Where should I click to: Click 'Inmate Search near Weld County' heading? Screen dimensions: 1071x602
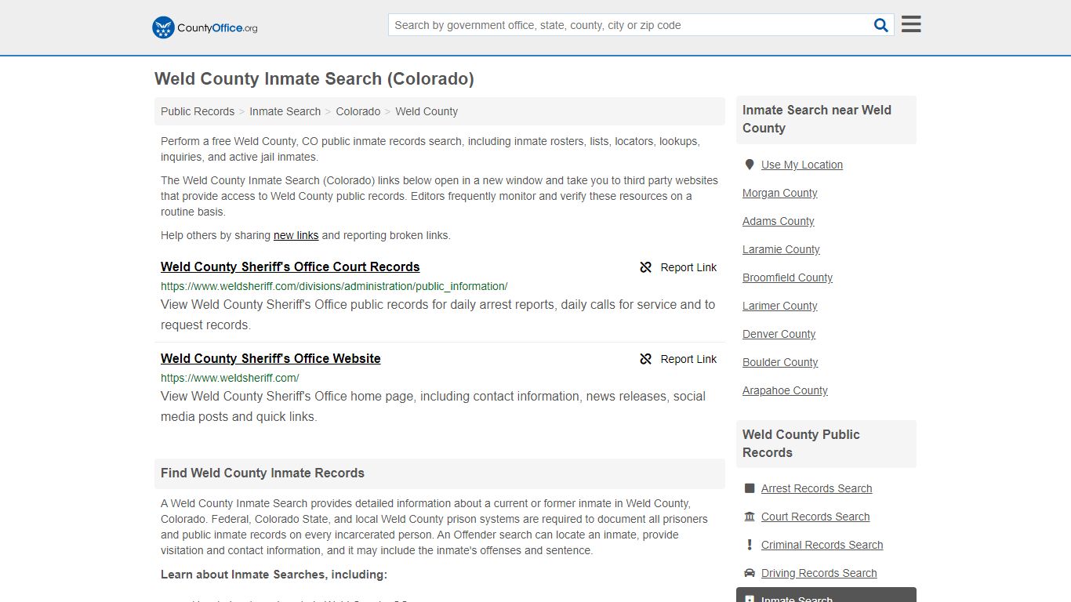pos(817,119)
